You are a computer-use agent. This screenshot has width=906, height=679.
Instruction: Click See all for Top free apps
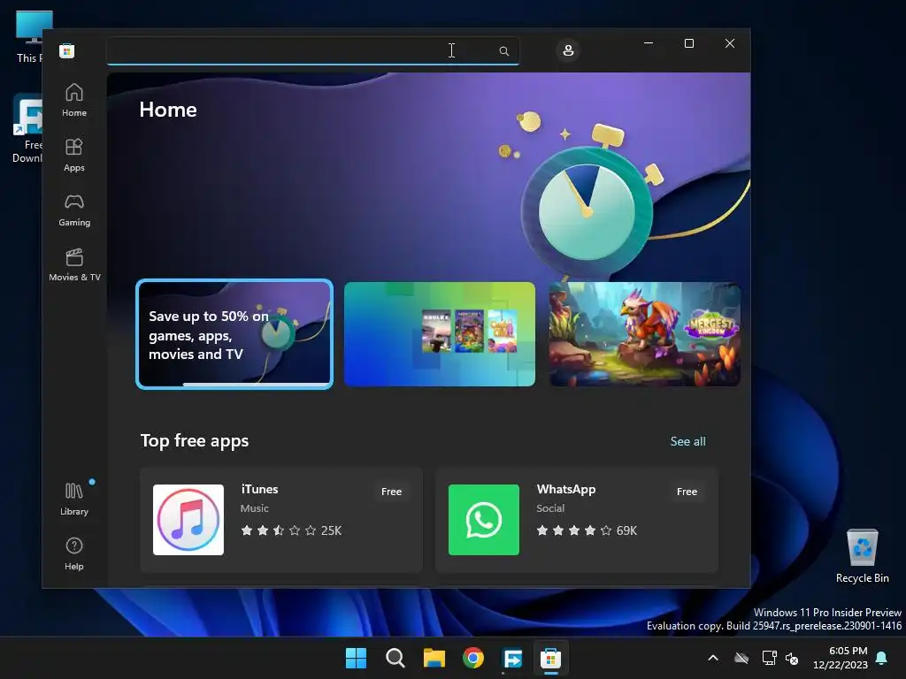687,441
